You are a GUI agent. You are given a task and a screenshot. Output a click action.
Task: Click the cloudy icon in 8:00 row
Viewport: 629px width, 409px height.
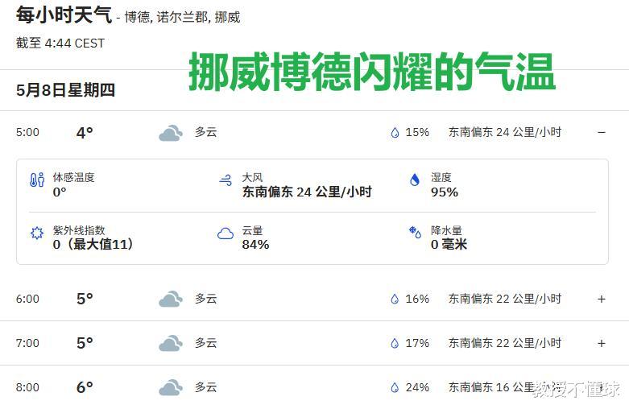pos(170,388)
